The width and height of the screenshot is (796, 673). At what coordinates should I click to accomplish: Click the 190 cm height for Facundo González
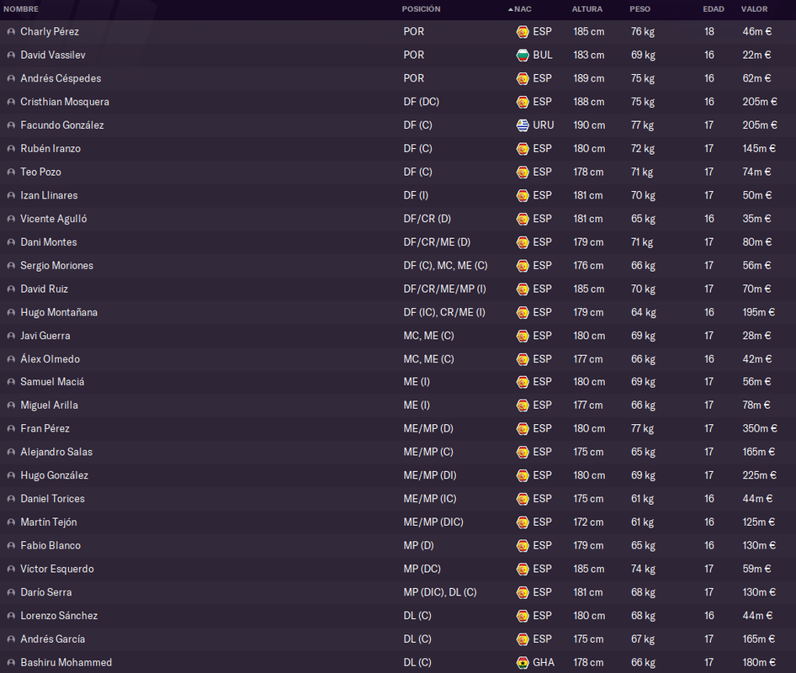click(589, 125)
